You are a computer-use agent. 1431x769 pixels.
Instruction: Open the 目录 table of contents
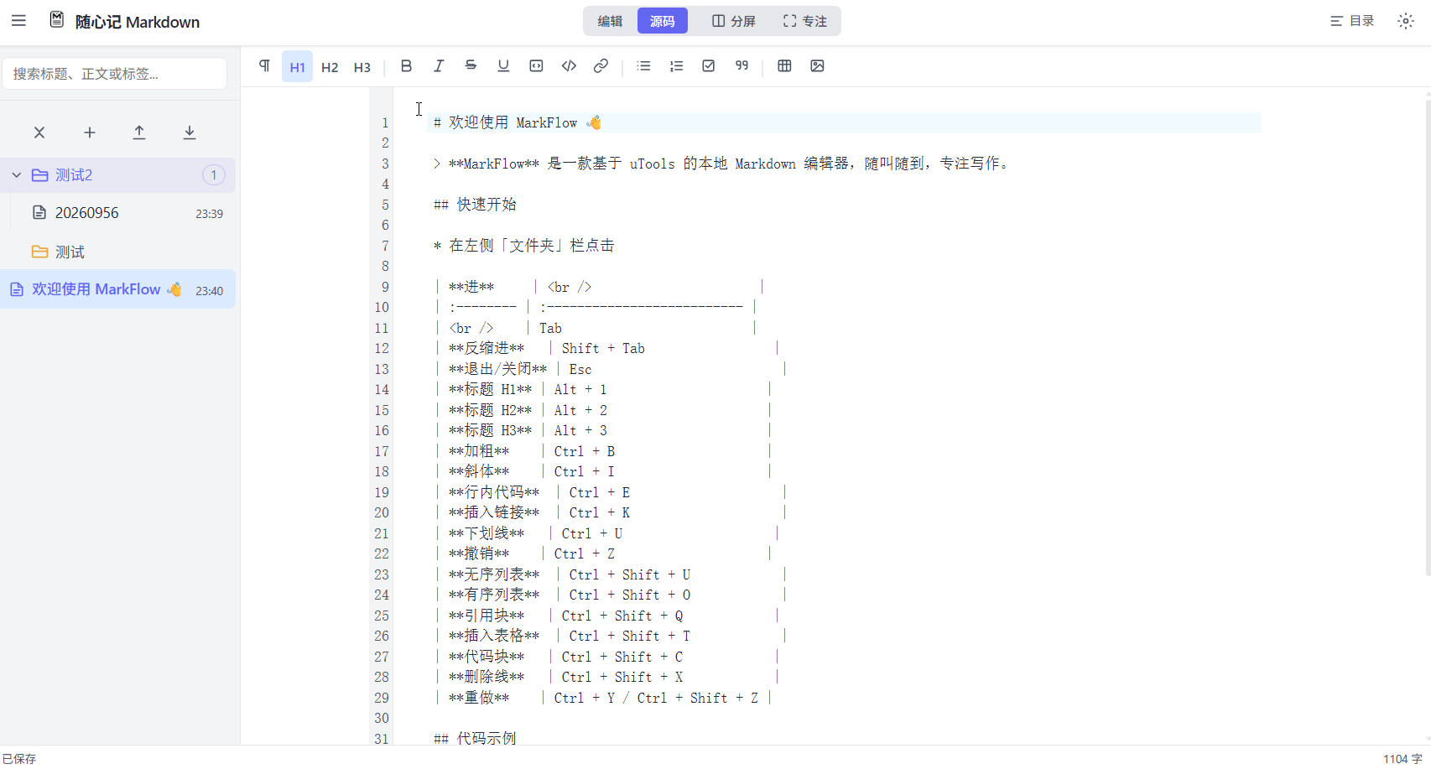click(x=1352, y=21)
